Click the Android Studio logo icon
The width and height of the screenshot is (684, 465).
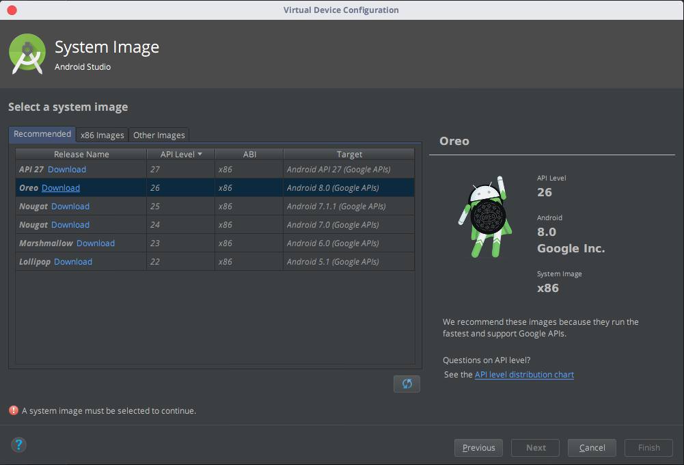(x=27, y=54)
